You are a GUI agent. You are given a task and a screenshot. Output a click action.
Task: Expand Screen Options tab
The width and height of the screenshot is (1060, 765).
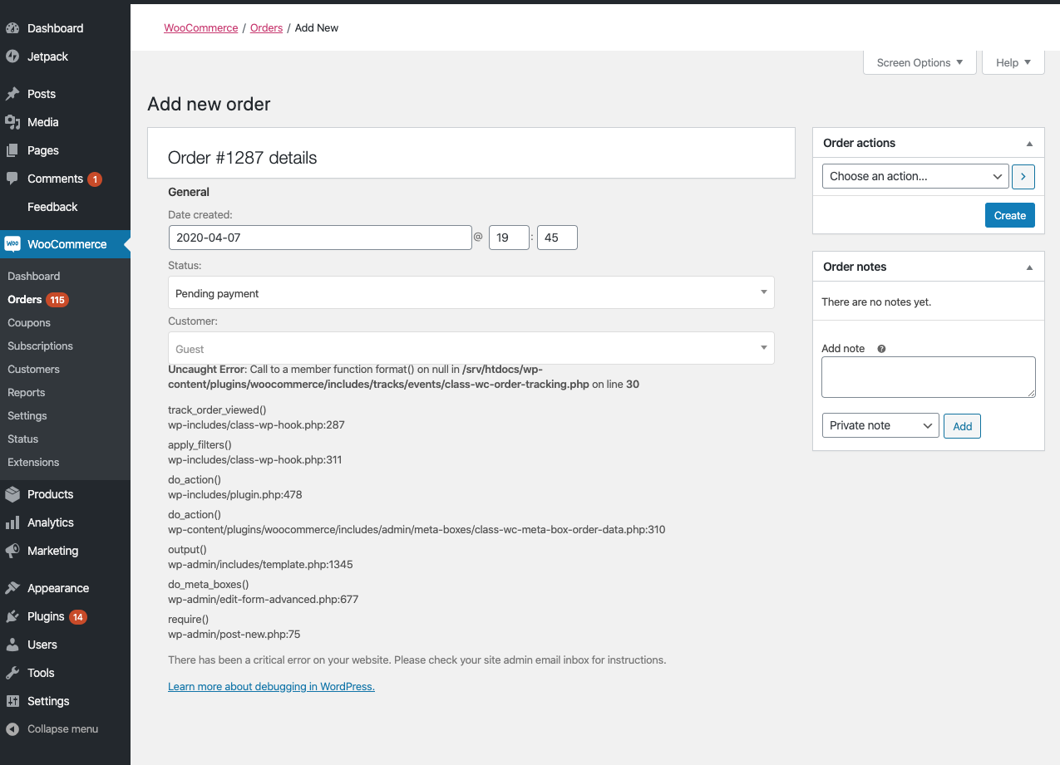(x=919, y=62)
